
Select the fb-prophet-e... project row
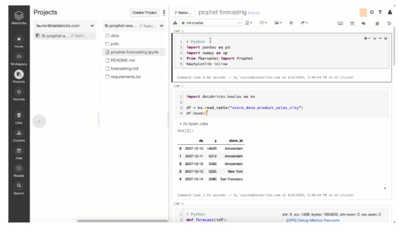pos(65,36)
